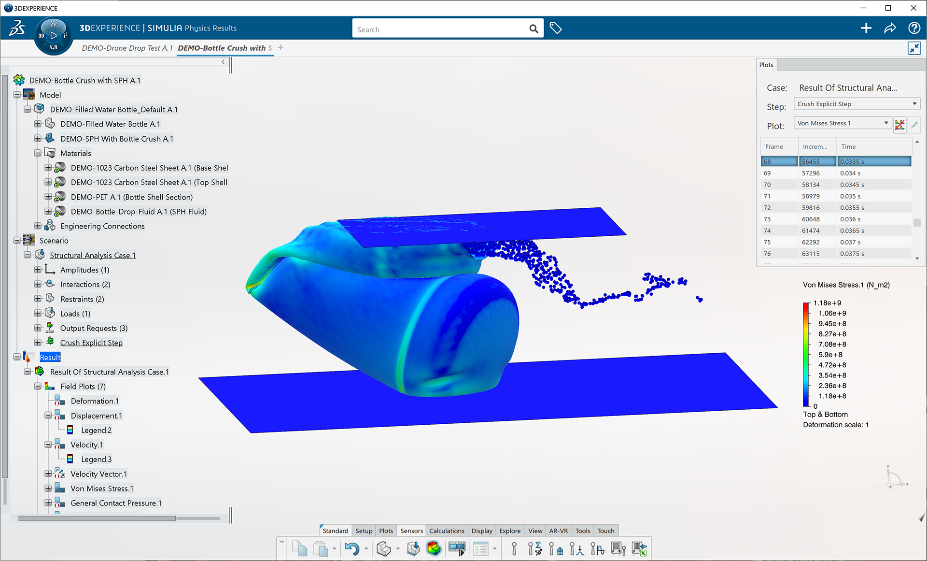Click the Von Mises stress color legend bar
The width and height of the screenshot is (927, 561).
(806, 355)
